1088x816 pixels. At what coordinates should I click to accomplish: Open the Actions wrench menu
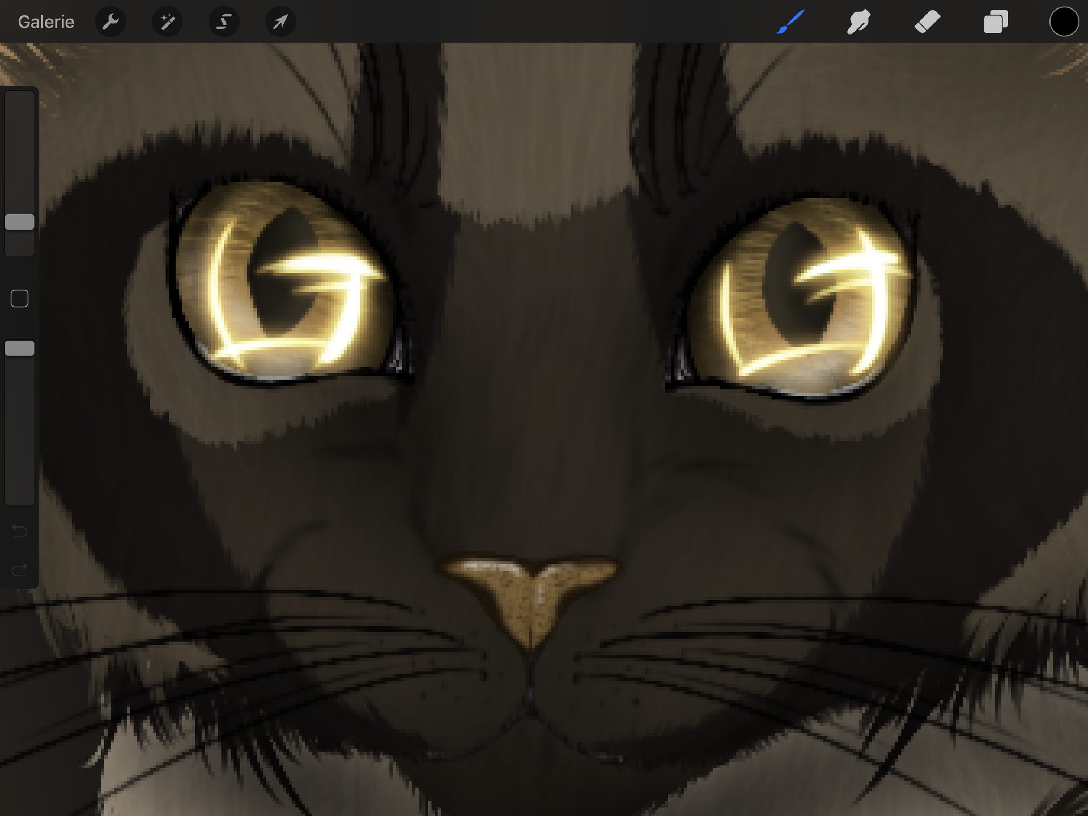(x=110, y=22)
